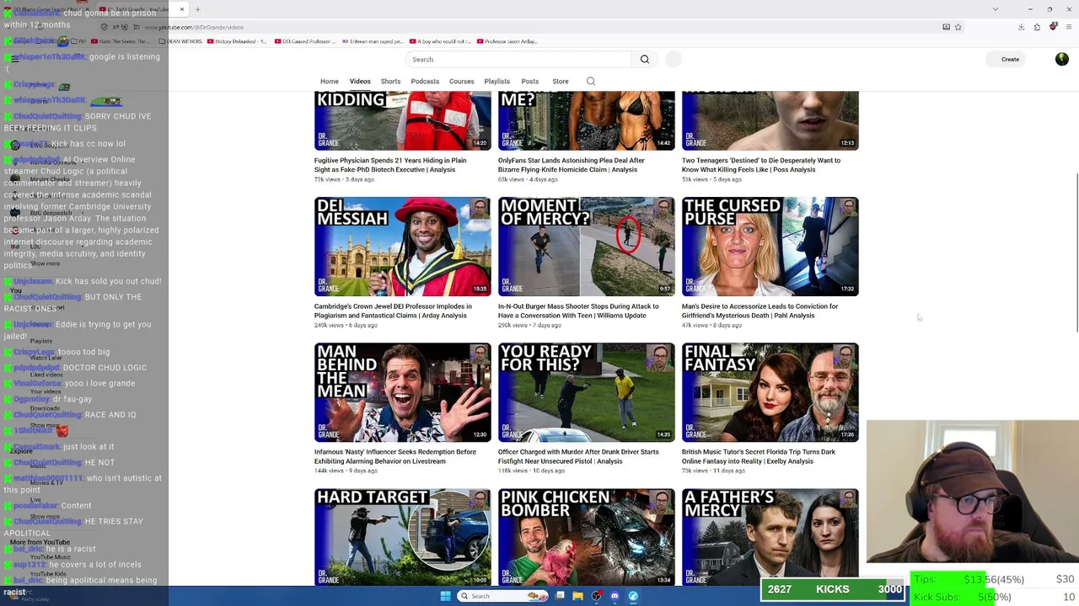Open the DEAN WITHERS bookmark
Viewport: 1079px width, 606px height.
180,41
